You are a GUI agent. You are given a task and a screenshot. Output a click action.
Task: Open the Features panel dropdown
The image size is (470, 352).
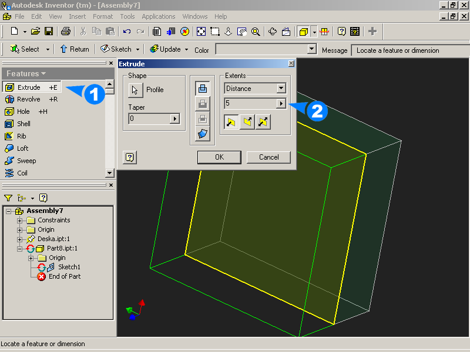point(26,74)
